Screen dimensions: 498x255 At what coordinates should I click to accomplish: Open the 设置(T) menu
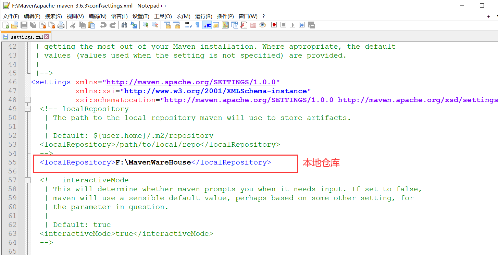(141, 16)
